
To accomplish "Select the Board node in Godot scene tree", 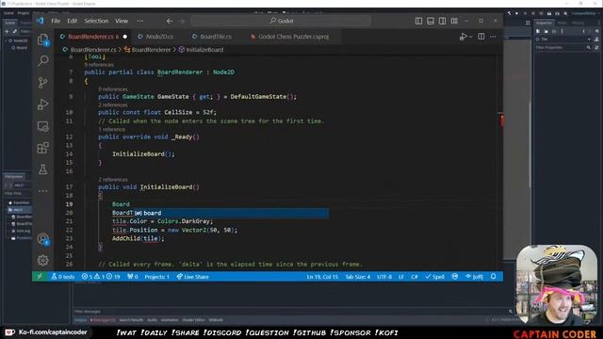I will (22, 48).
